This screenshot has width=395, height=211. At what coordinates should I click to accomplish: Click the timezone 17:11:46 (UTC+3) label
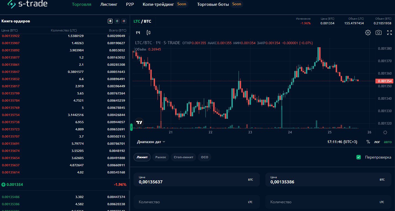coord(342,142)
